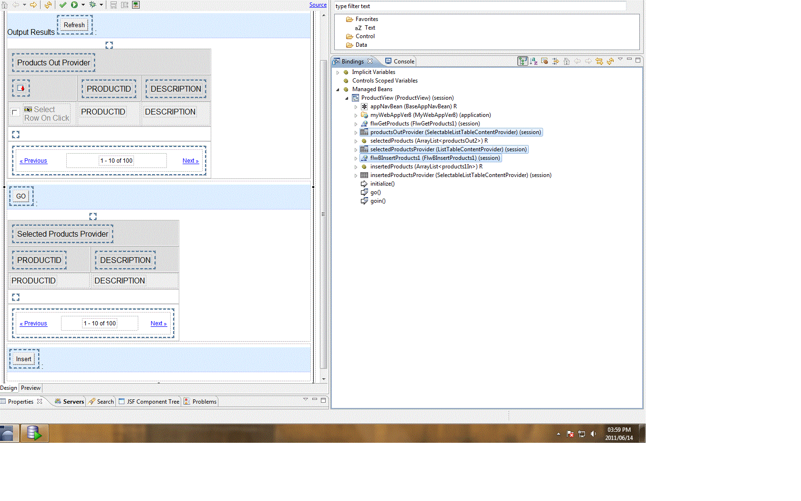The width and height of the screenshot is (801, 501).
Task: Open the Search tab
Action: tap(102, 402)
